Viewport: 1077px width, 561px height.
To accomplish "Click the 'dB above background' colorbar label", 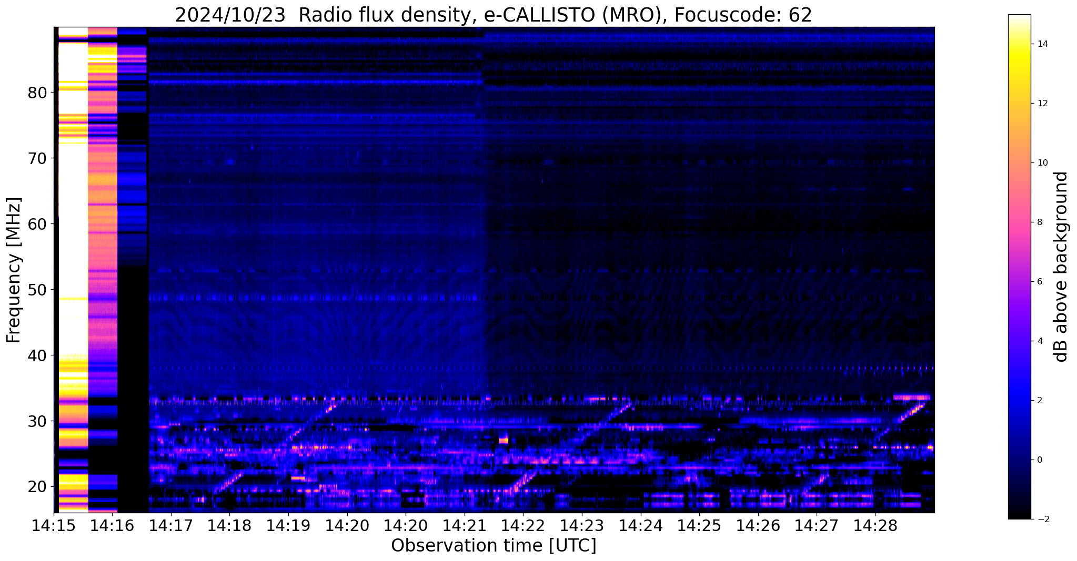I will (1061, 267).
